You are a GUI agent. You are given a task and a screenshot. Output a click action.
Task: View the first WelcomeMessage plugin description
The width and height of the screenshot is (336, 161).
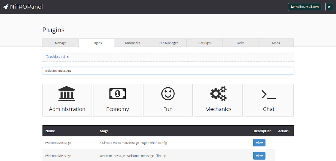tap(259, 143)
